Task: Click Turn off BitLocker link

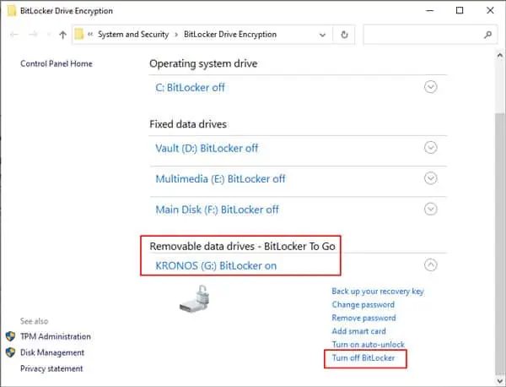Action: click(x=363, y=358)
